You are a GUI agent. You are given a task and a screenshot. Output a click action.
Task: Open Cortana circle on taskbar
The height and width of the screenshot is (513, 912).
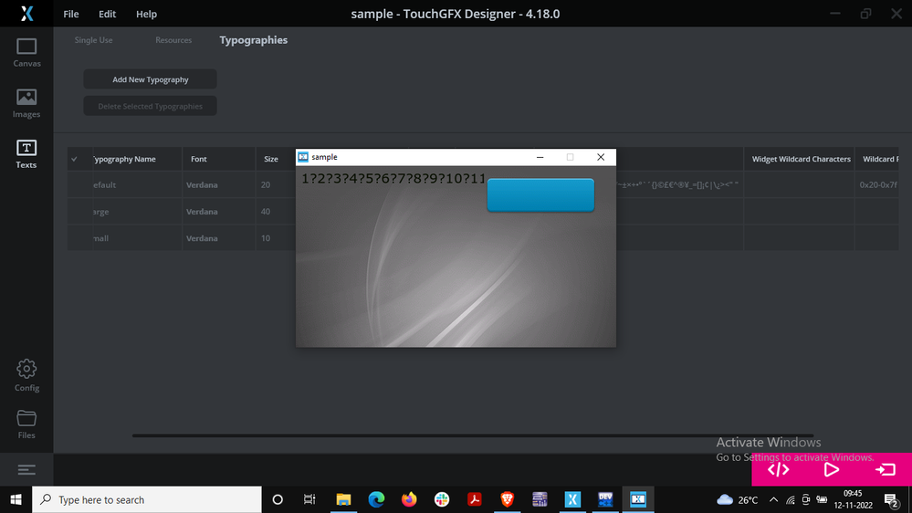pos(278,499)
